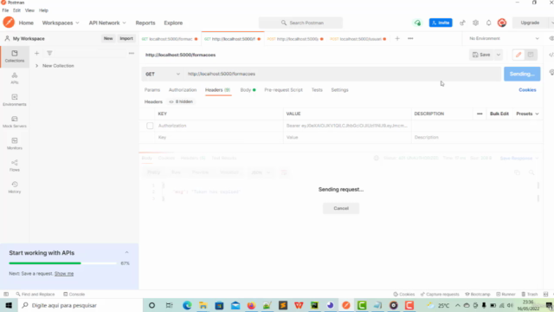
Task: Click the request URL input field
Action: (343, 74)
